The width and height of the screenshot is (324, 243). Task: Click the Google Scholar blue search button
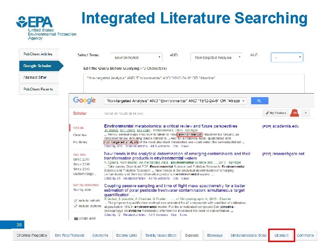(260, 101)
